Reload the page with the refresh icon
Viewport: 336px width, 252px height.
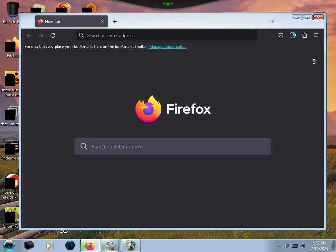coord(53,35)
